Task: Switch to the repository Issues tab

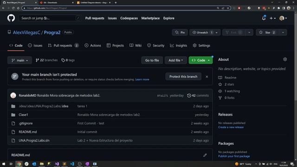Action: coord(35,45)
